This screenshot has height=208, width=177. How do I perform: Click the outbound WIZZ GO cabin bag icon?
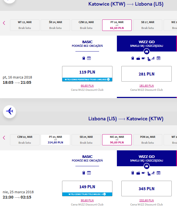[133, 58]
